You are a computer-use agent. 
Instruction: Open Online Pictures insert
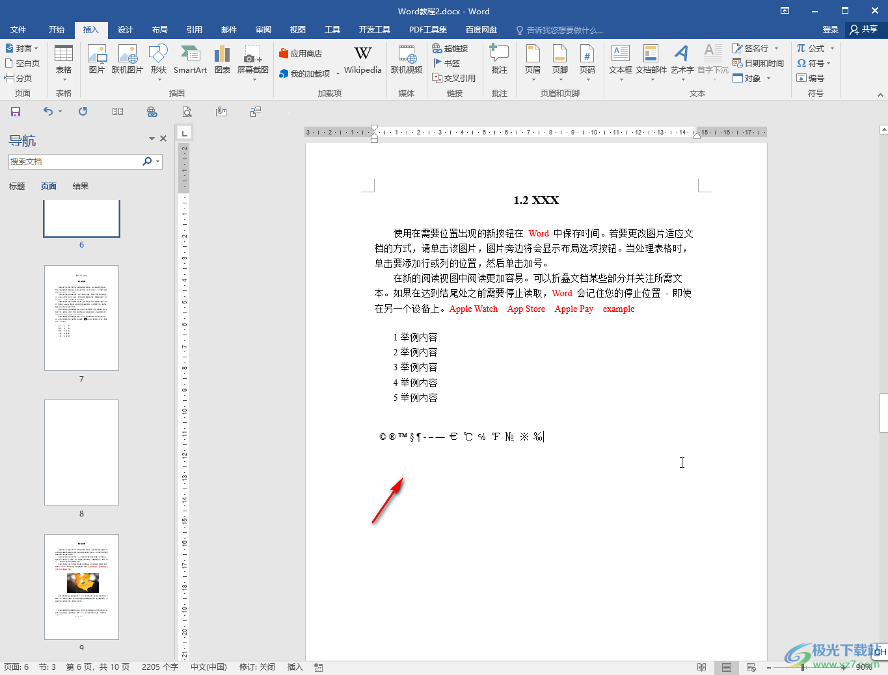point(128,60)
